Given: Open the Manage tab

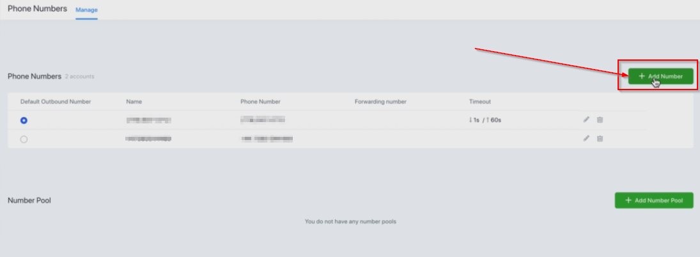Looking at the screenshot, I should [x=86, y=10].
